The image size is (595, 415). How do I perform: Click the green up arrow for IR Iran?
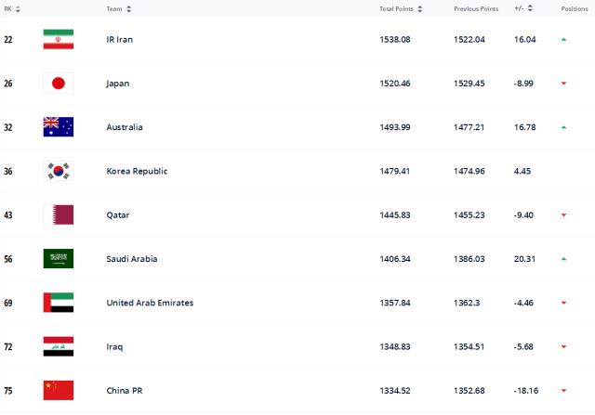pyautogui.click(x=563, y=39)
